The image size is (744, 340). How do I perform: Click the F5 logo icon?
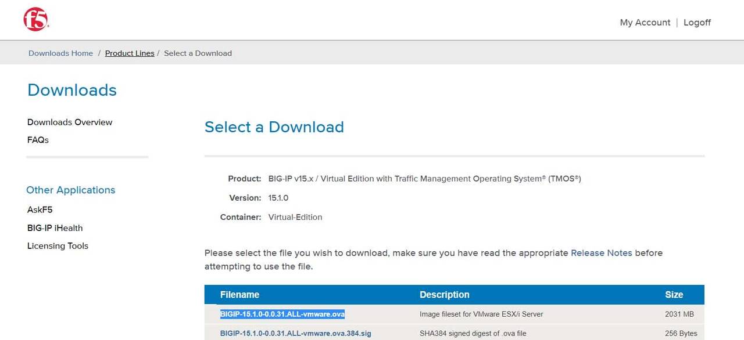coord(36,20)
